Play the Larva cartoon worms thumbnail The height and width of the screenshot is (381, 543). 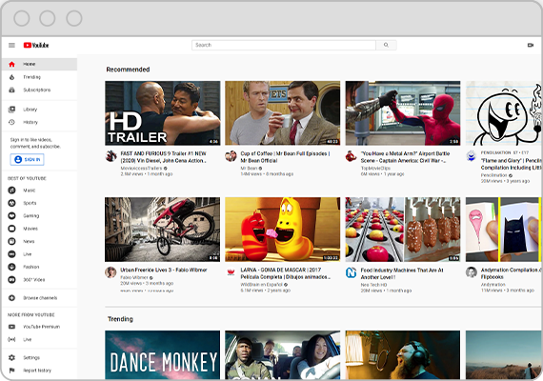click(x=283, y=230)
